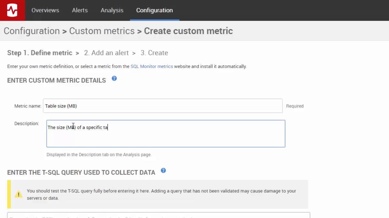Open the SQL Monitor metrics website link
389x218 pixels.
point(152,66)
